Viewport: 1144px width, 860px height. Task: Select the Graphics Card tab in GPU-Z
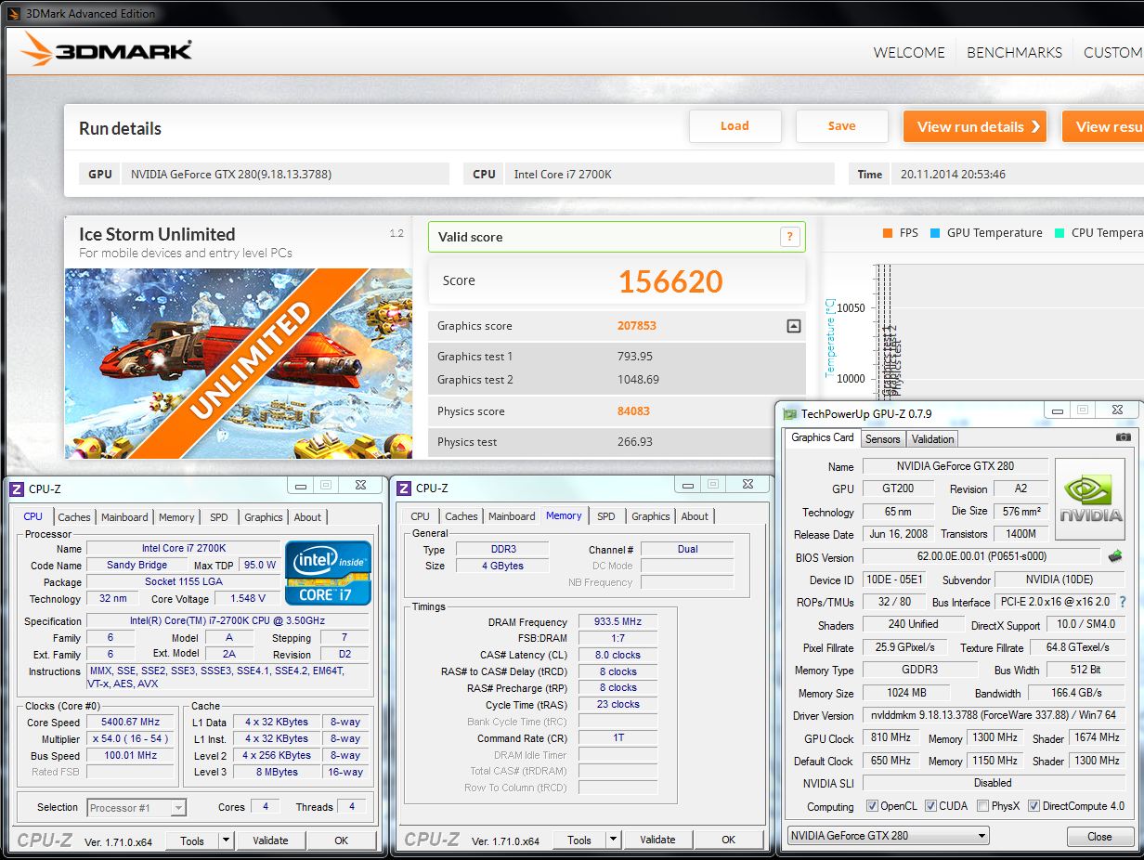[823, 437]
